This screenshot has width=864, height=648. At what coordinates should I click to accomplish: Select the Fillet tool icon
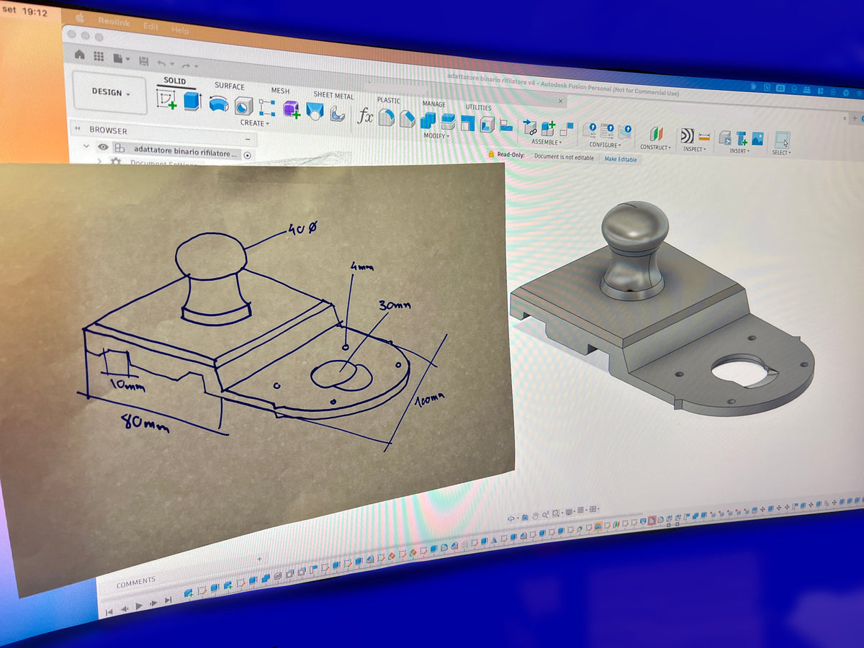(387, 117)
